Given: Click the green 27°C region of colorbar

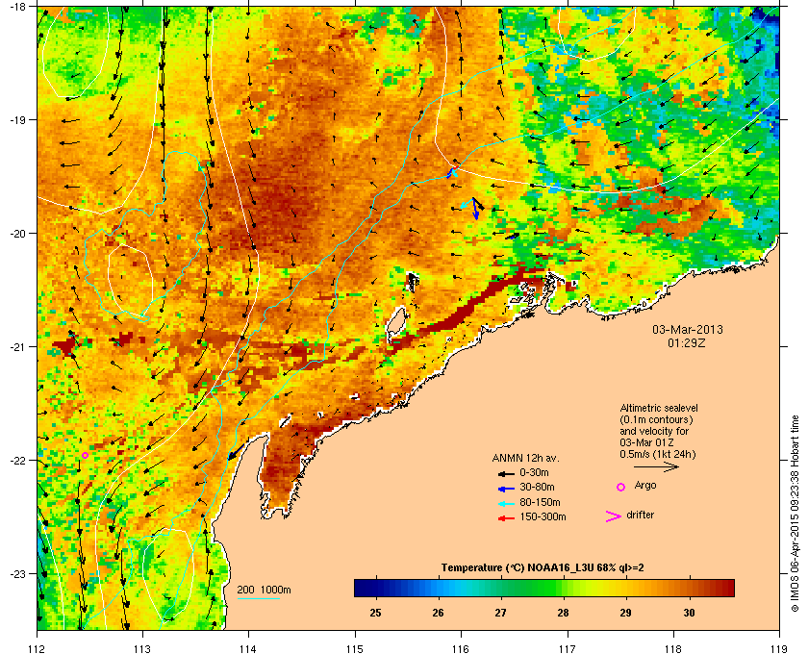Looking at the screenshot, I should 501,588.
